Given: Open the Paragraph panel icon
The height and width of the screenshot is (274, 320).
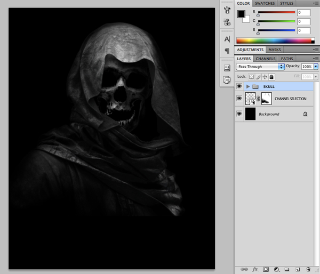Looking at the screenshot, I should coord(227,51).
